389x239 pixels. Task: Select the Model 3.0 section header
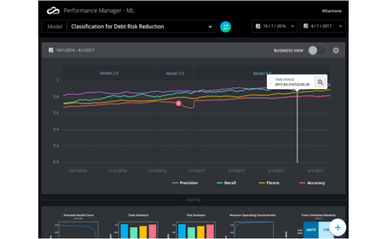point(175,73)
